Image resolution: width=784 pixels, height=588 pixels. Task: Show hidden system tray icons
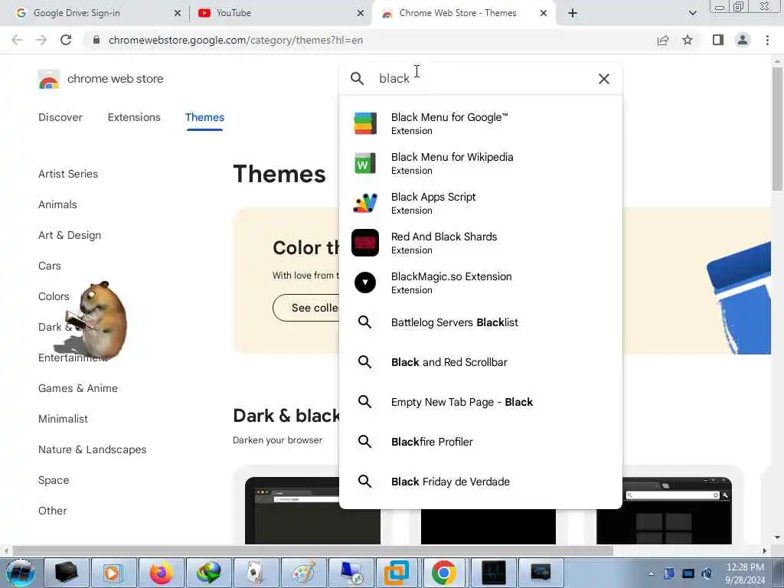point(651,573)
